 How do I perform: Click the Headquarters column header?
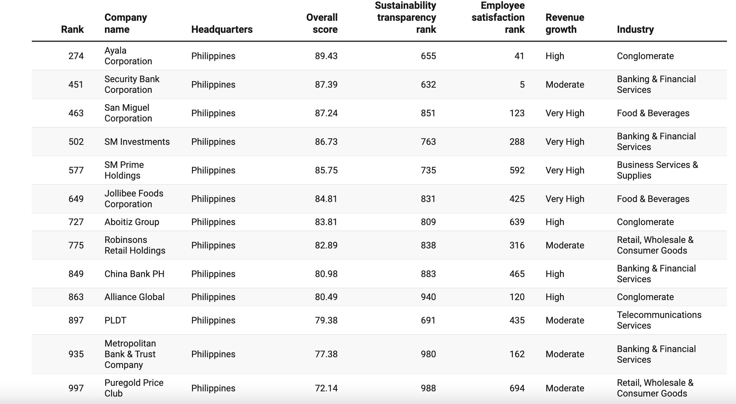click(x=222, y=29)
